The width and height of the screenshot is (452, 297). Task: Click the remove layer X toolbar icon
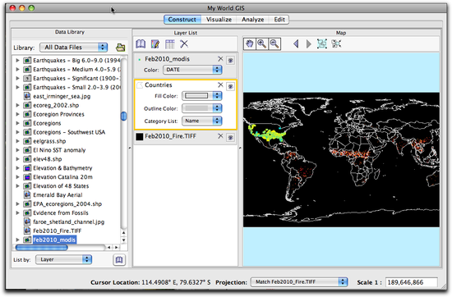184,44
